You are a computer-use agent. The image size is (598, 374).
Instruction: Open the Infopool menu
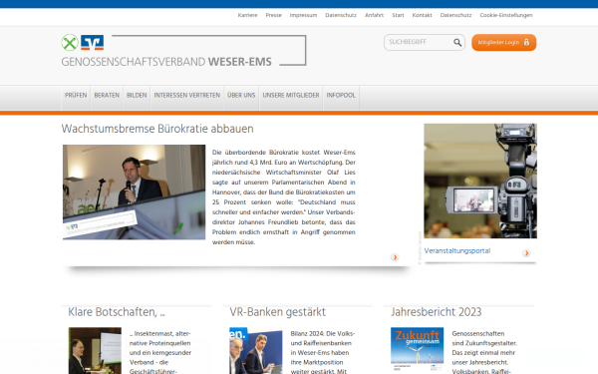click(341, 96)
